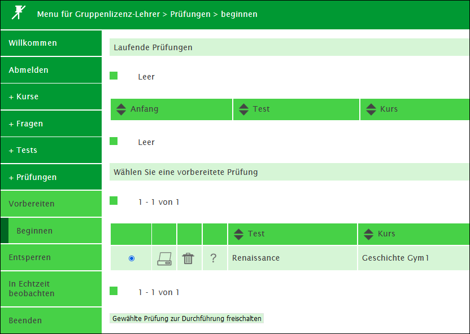Open the Willkommen menu item
Screen dimensions: 470x334
pos(51,43)
